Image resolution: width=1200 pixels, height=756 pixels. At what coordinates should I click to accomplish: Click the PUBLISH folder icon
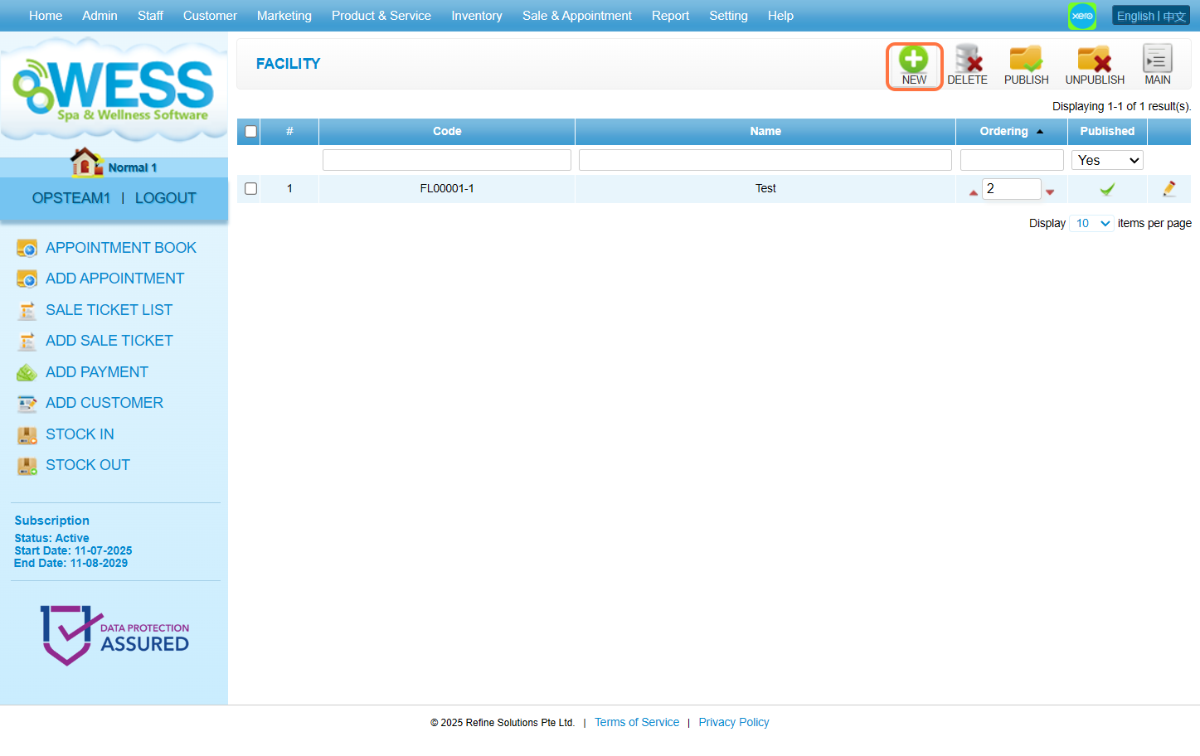[x=1026, y=61]
